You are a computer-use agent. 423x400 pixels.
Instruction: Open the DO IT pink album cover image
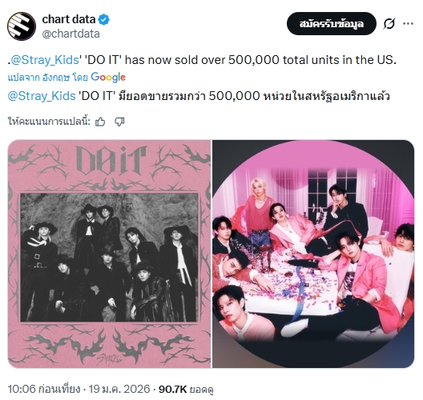coord(109,254)
